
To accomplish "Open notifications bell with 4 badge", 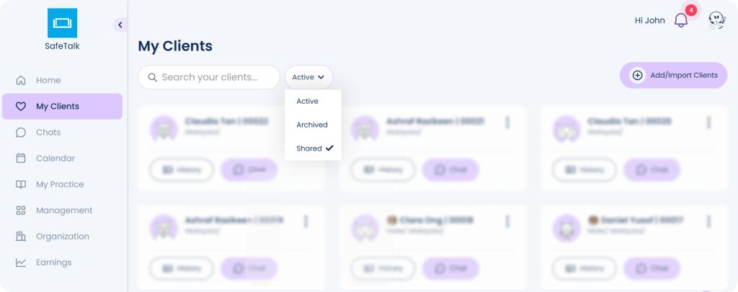I will click(x=682, y=19).
